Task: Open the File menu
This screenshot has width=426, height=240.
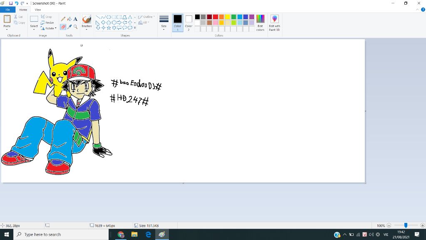Action: [x=7, y=10]
